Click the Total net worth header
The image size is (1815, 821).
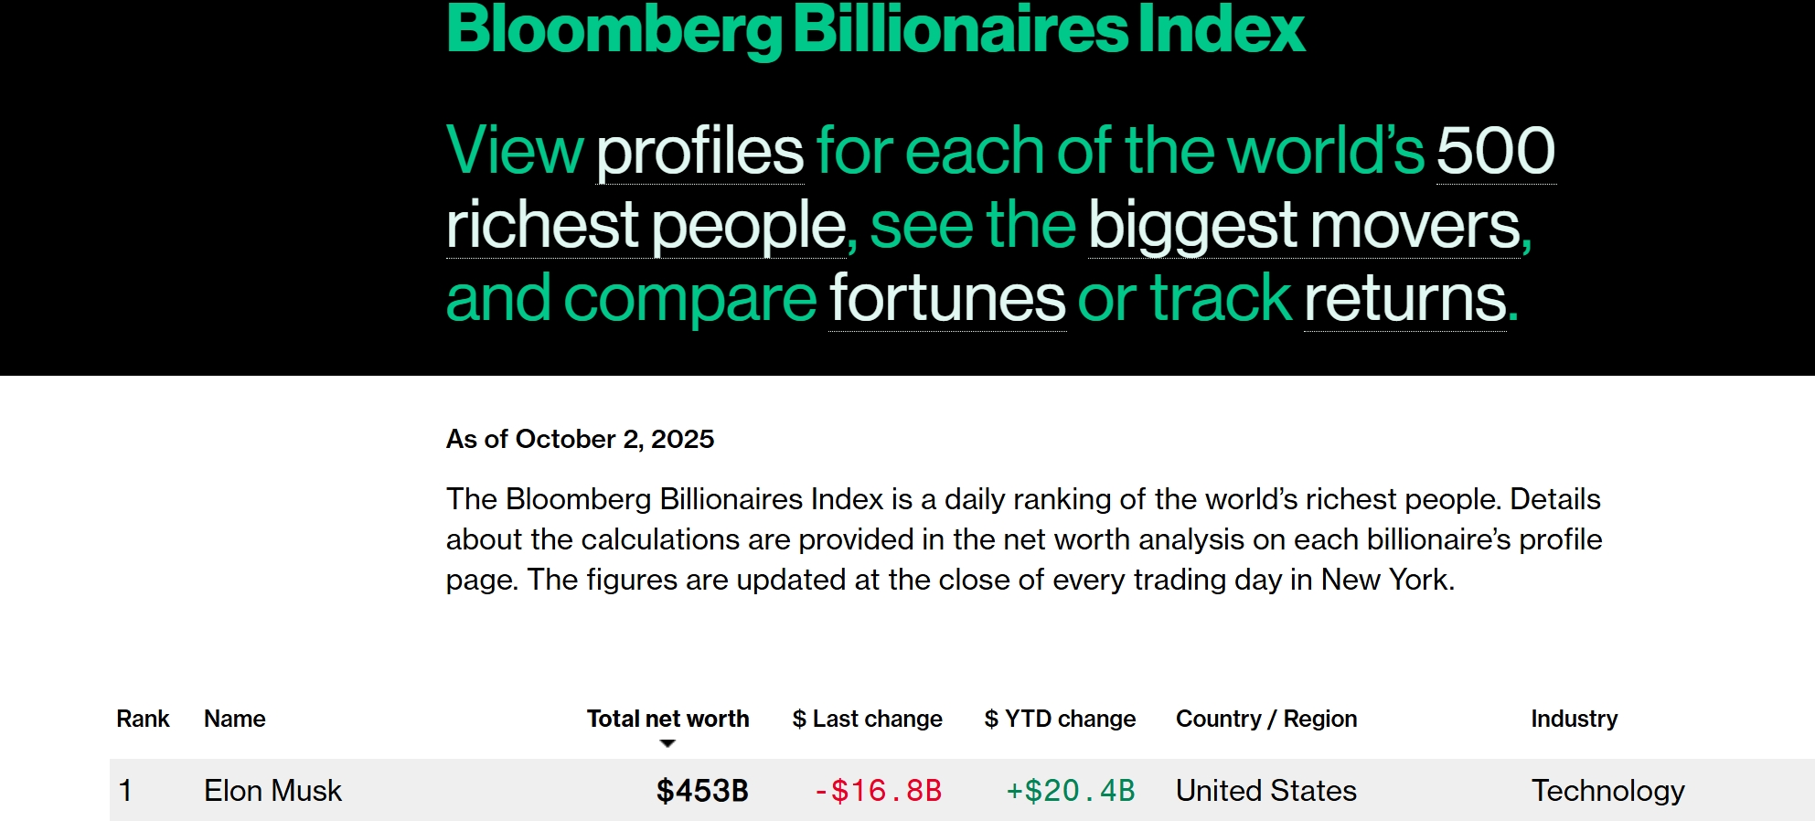[667, 719]
